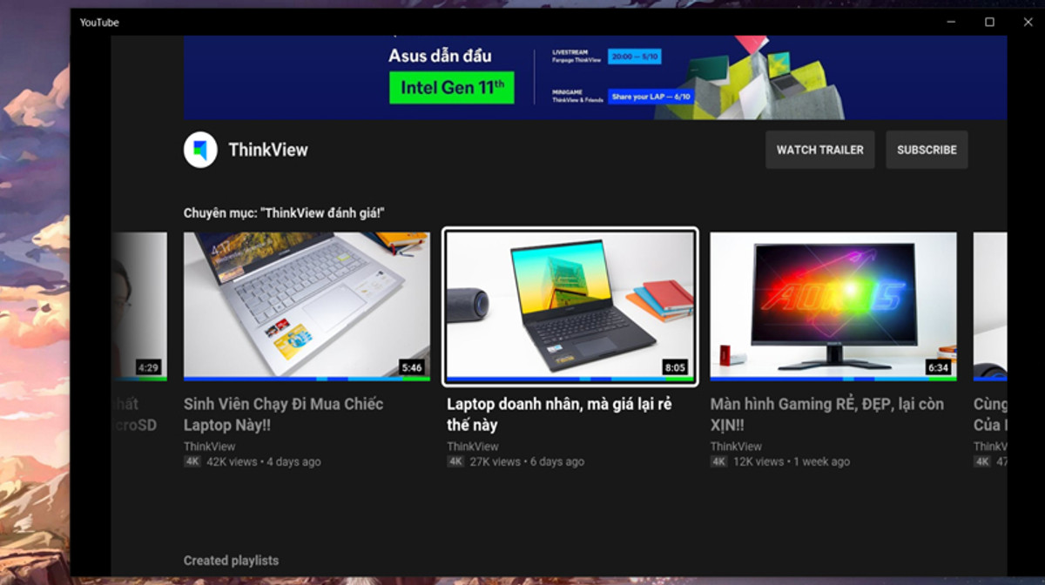Open the Created playlists section

tap(231, 561)
